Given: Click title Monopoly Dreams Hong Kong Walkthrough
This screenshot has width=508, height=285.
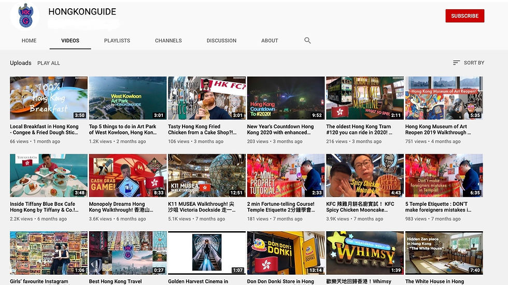Looking at the screenshot, I should pos(121,207).
